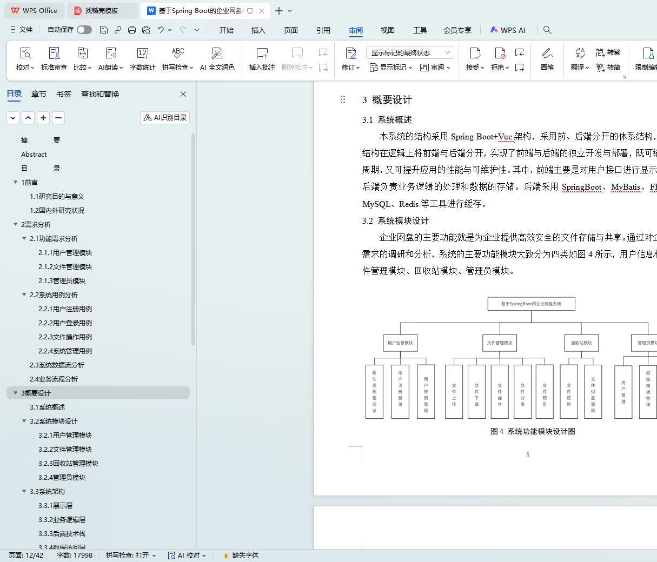The width and height of the screenshot is (657, 562).
Task: Click the AI识别目录 button
Action: coord(165,117)
